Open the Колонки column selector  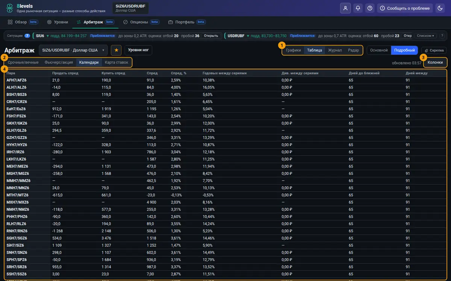[435, 63]
